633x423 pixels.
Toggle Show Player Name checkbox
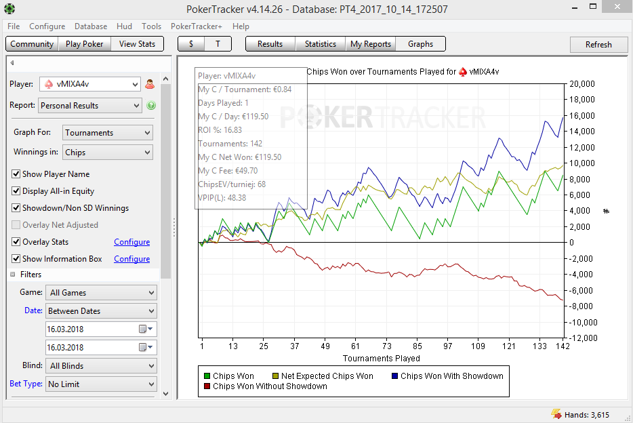(x=16, y=174)
